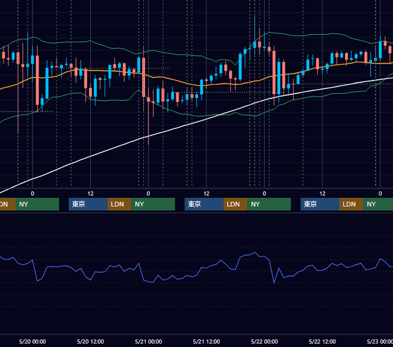Select the 5/21 00:00 date label

(x=149, y=341)
